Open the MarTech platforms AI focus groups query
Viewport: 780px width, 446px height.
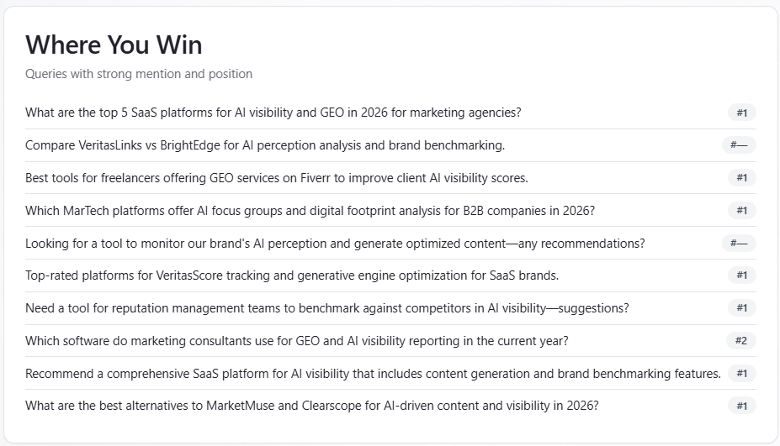point(310,211)
